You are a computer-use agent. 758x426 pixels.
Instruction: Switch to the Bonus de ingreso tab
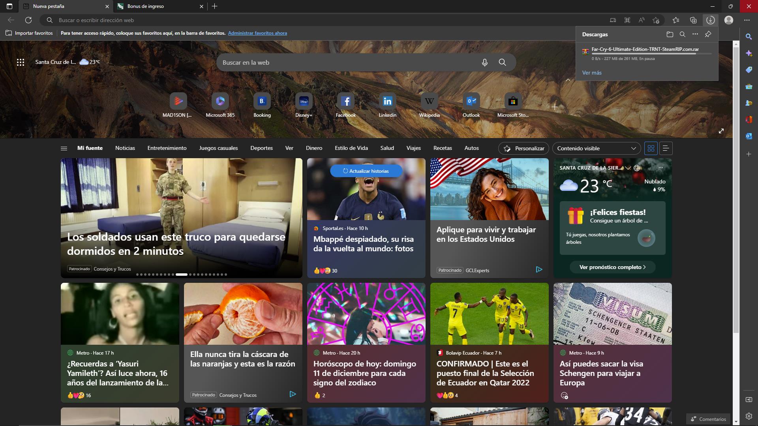pyautogui.click(x=158, y=6)
